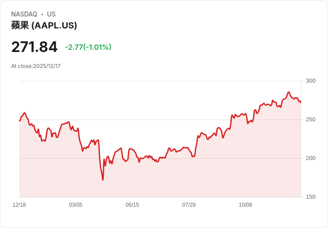Click the highest peak of the price line
This screenshot has width=328, height=228.
click(x=288, y=92)
